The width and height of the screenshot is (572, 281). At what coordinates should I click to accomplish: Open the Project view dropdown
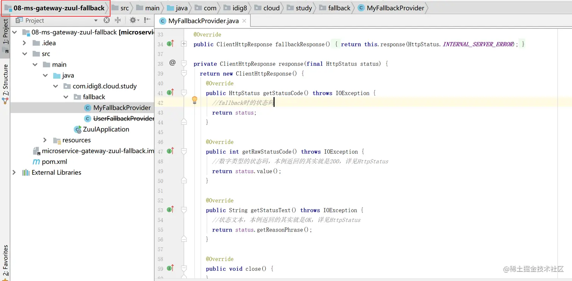(x=96, y=20)
